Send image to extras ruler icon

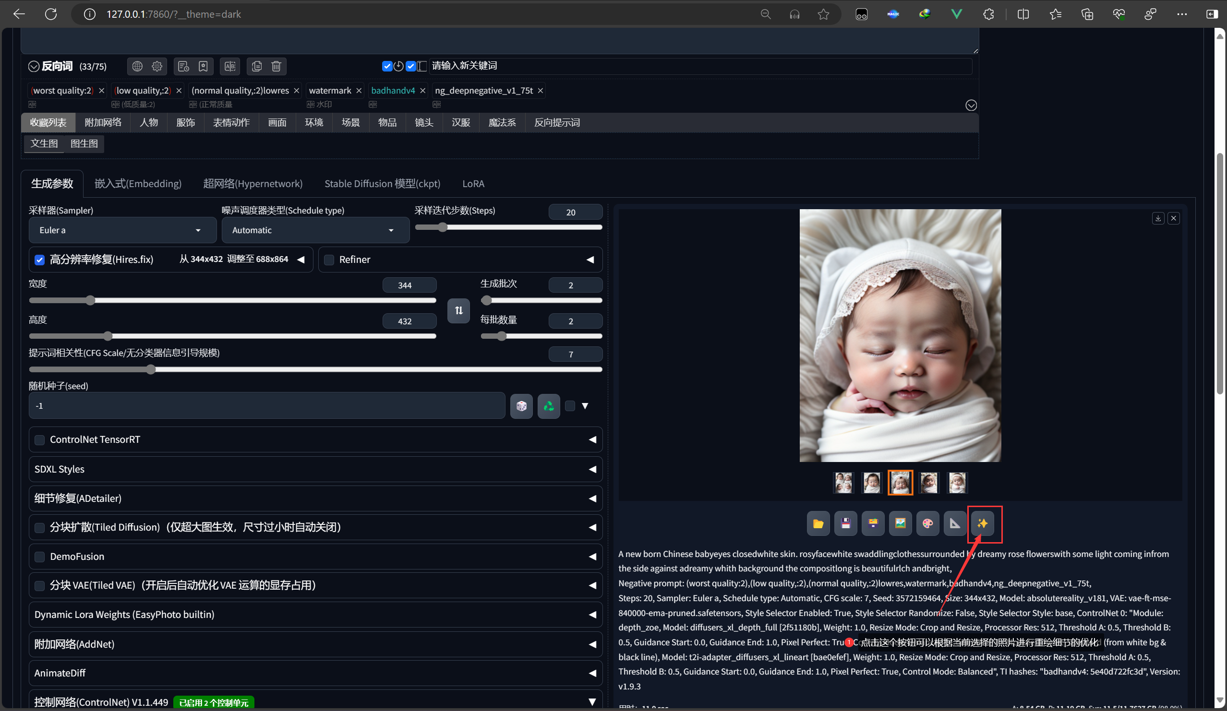[x=955, y=523]
